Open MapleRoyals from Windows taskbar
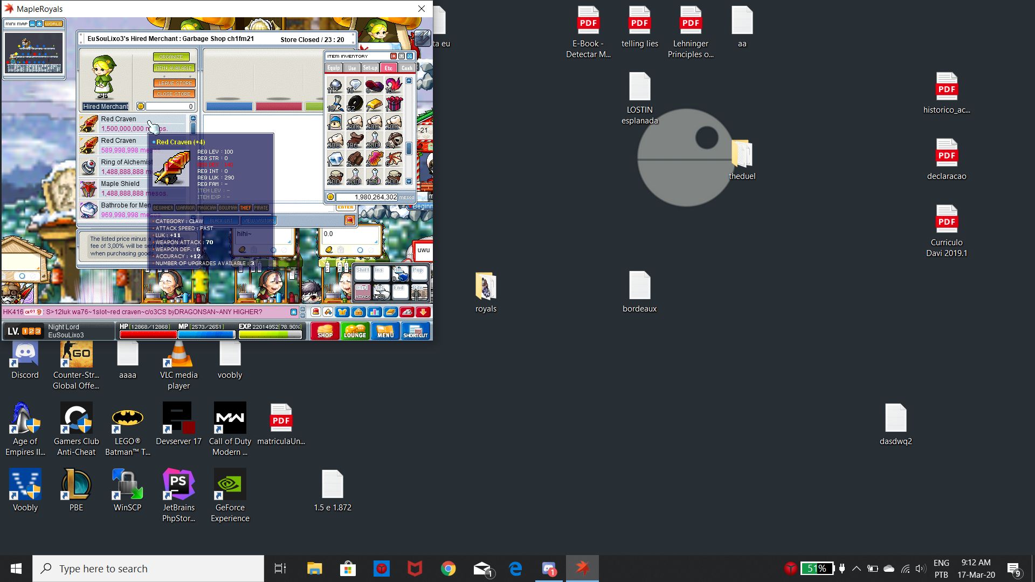The height and width of the screenshot is (582, 1035). point(582,568)
